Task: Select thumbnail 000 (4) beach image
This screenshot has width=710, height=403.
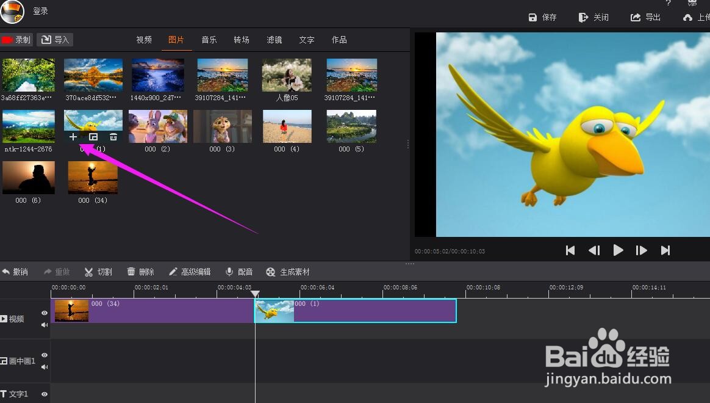Action: pyautogui.click(x=287, y=126)
